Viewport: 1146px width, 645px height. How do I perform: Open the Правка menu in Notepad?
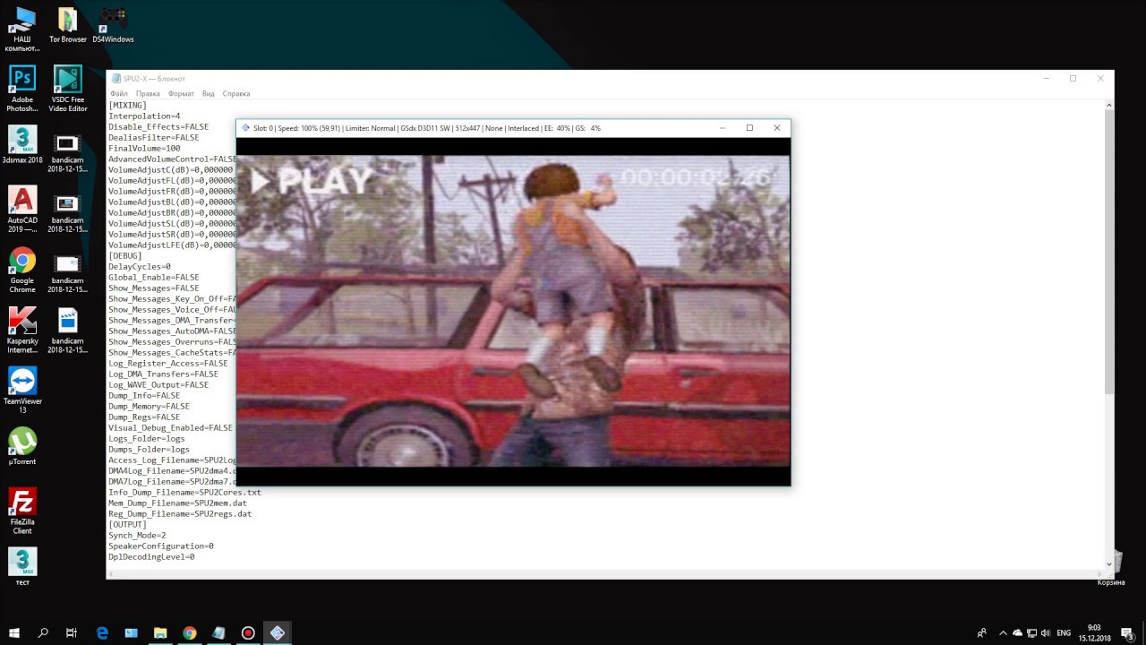[x=148, y=93]
